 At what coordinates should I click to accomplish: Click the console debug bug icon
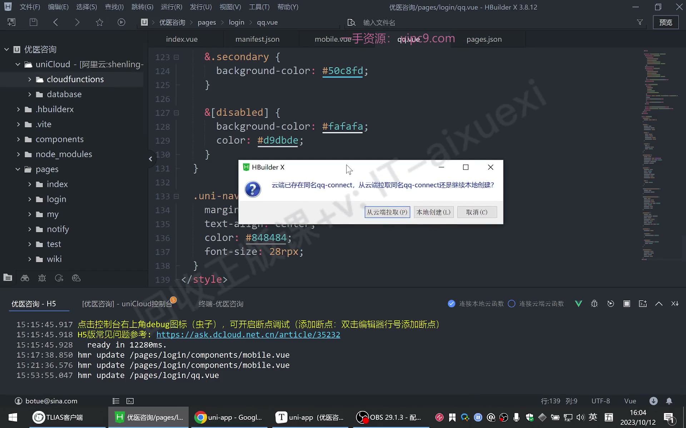click(594, 304)
